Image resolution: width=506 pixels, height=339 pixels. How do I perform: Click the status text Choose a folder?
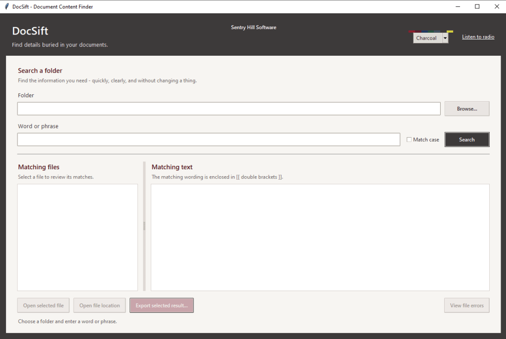[x=67, y=321]
